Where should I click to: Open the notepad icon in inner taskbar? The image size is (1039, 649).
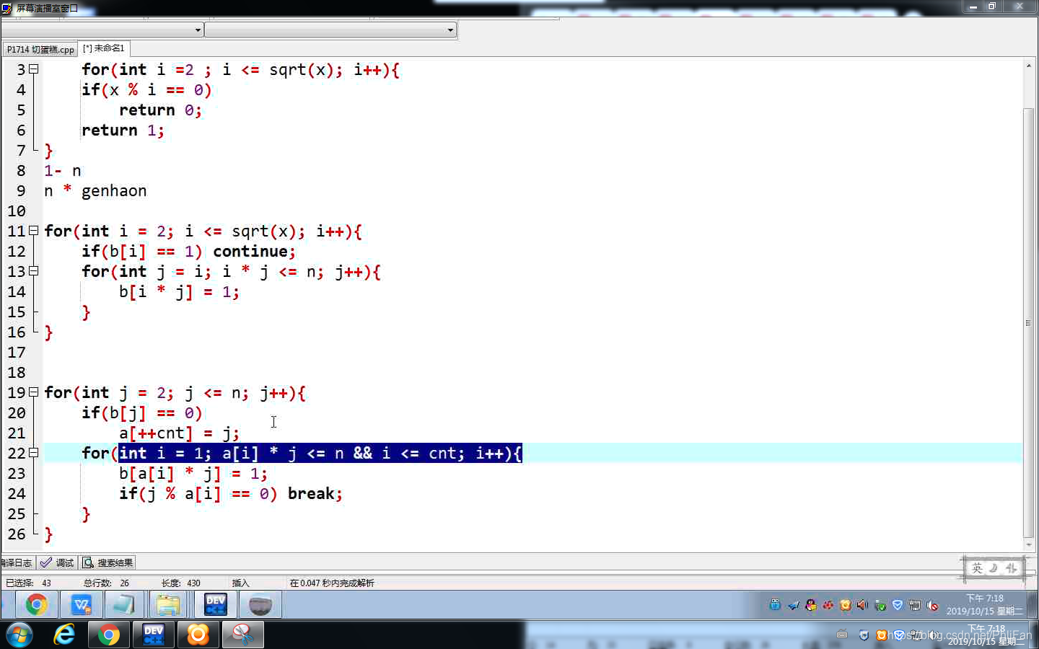pos(124,604)
